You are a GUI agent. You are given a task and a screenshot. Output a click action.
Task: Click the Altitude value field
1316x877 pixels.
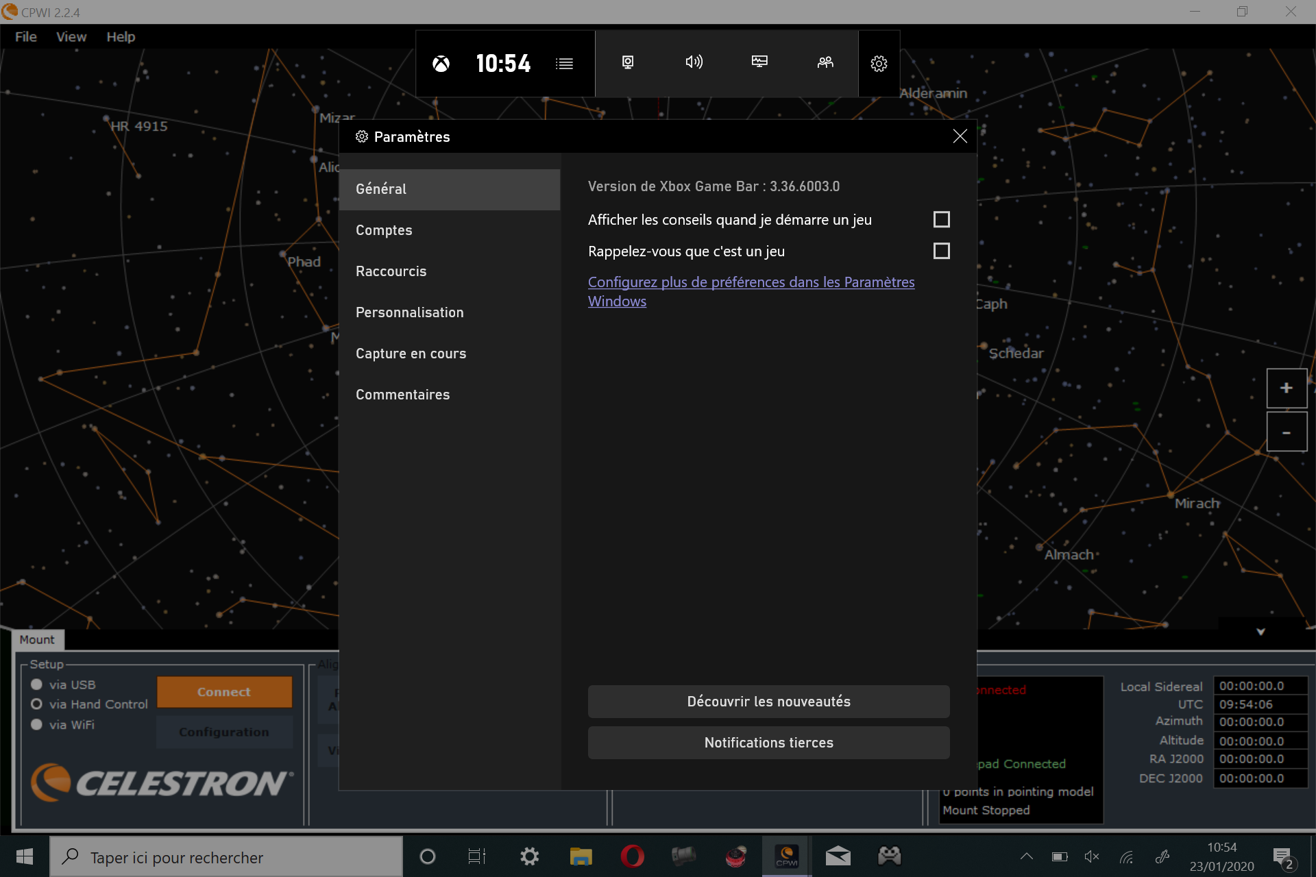1260,741
